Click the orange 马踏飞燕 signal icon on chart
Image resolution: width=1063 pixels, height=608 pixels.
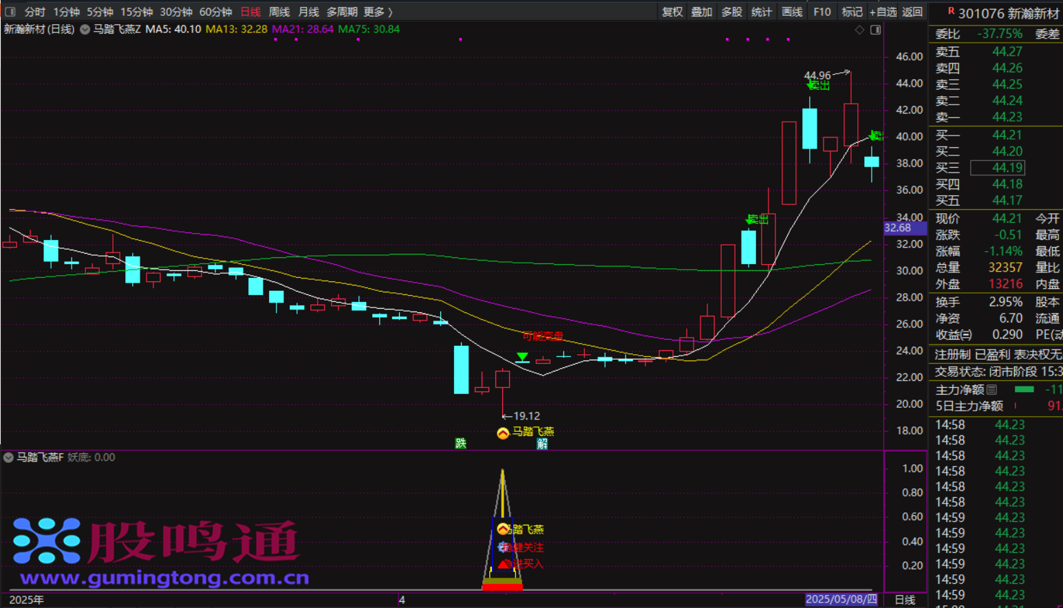(x=503, y=433)
